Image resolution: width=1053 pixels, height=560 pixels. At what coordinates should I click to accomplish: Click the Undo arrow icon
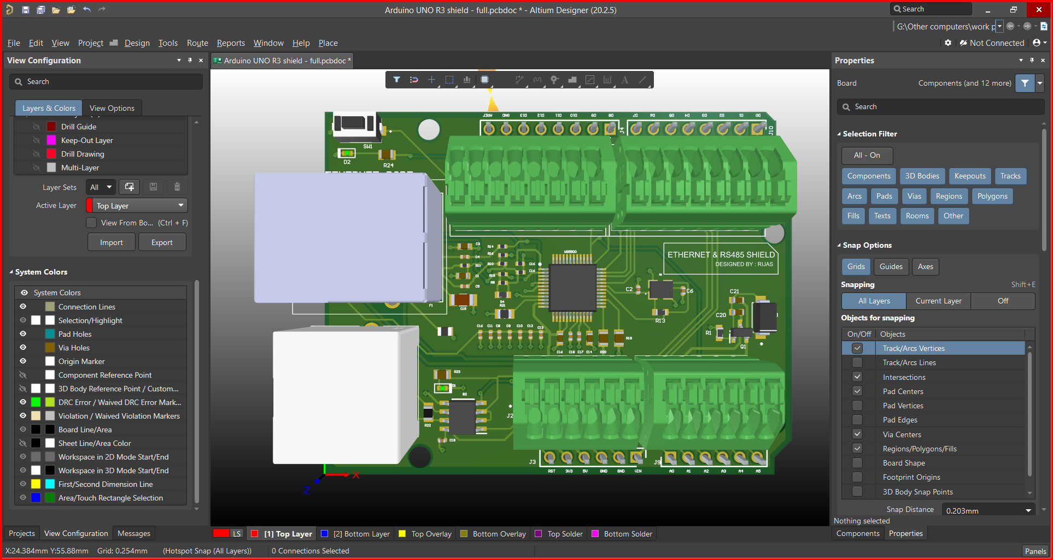tap(87, 10)
